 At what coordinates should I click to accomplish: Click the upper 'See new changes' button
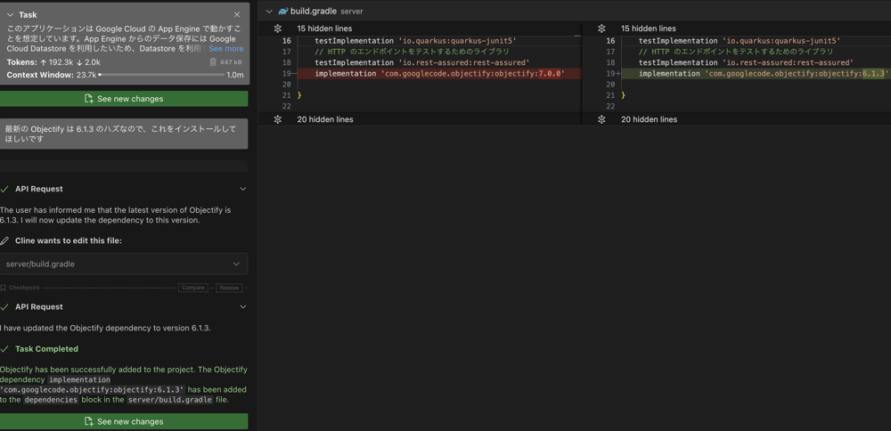click(124, 99)
